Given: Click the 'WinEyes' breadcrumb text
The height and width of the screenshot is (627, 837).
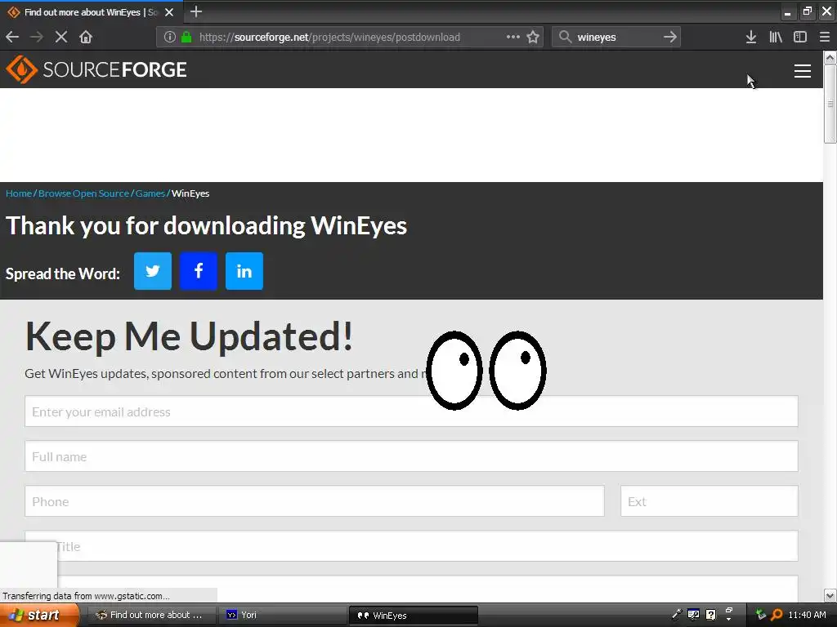Looking at the screenshot, I should 190,193.
